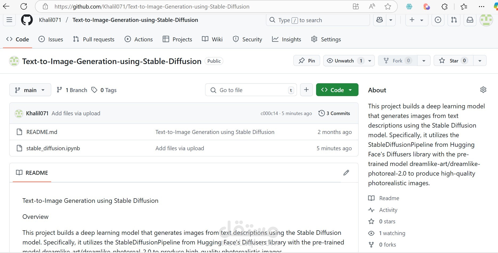This screenshot has width=498, height=253.
Task: Open the Wiki tab
Action: click(x=212, y=39)
